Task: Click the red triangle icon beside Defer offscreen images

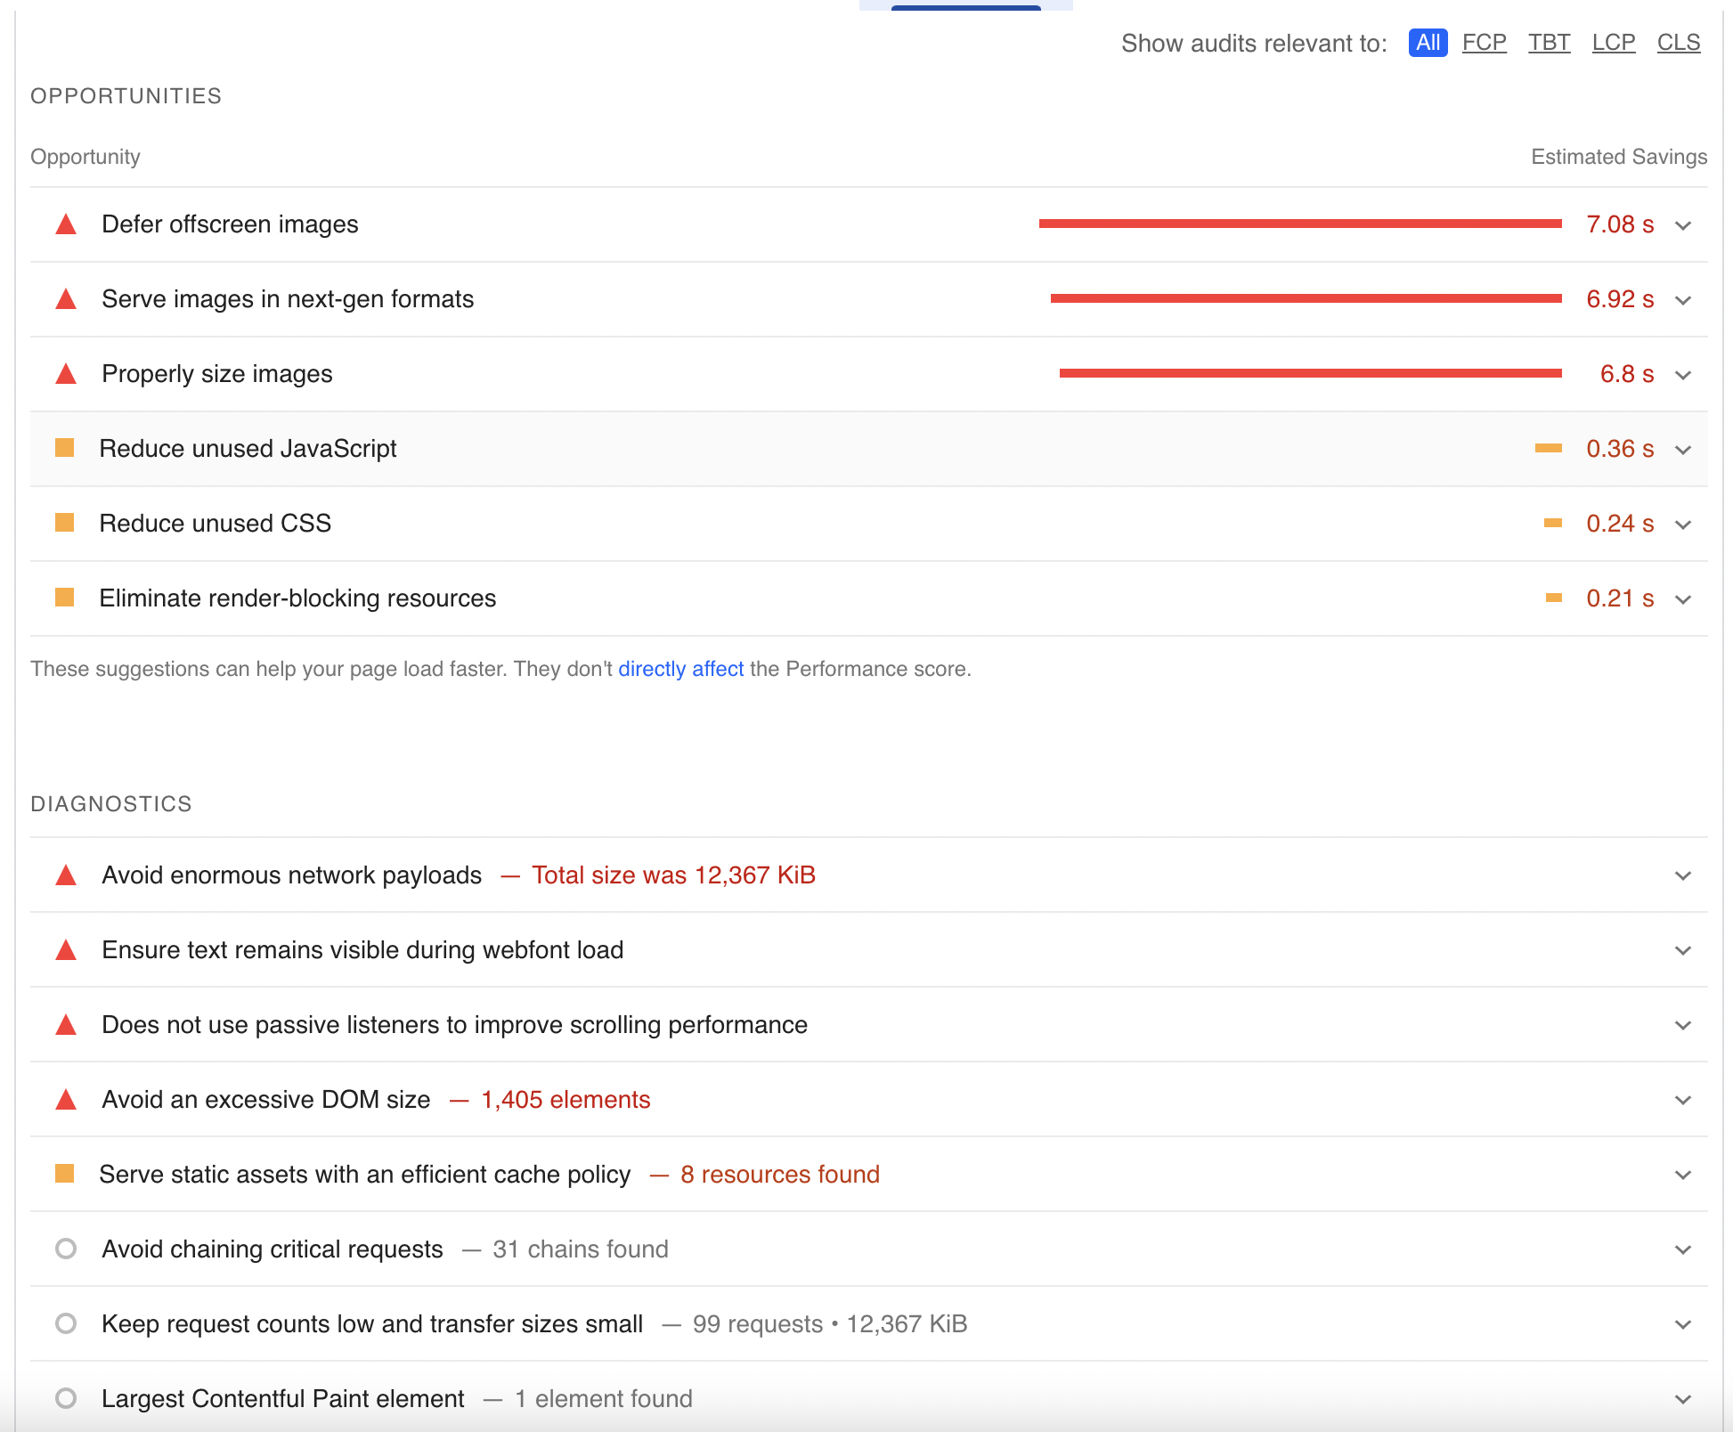Action: 65,225
